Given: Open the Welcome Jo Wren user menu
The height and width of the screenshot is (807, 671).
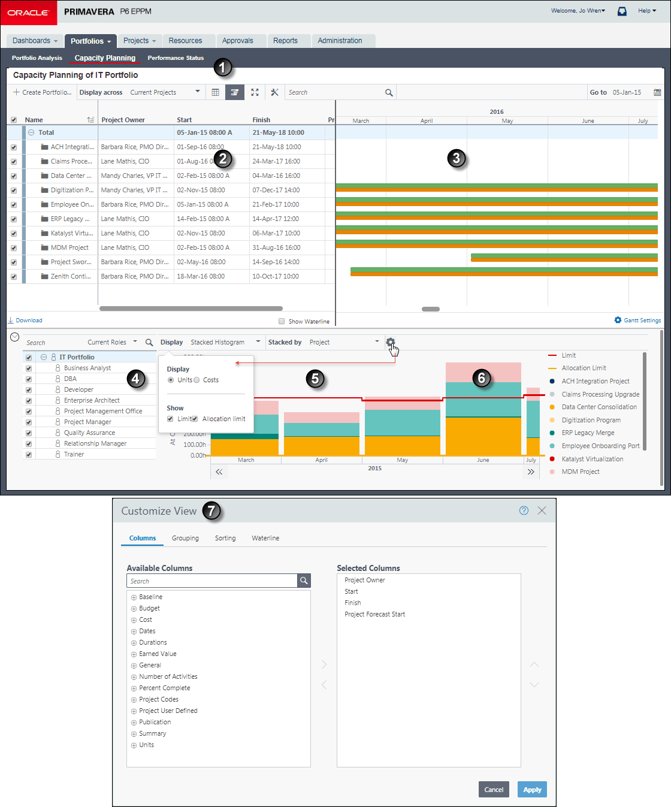Looking at the screenshot, I should point(578,11).
